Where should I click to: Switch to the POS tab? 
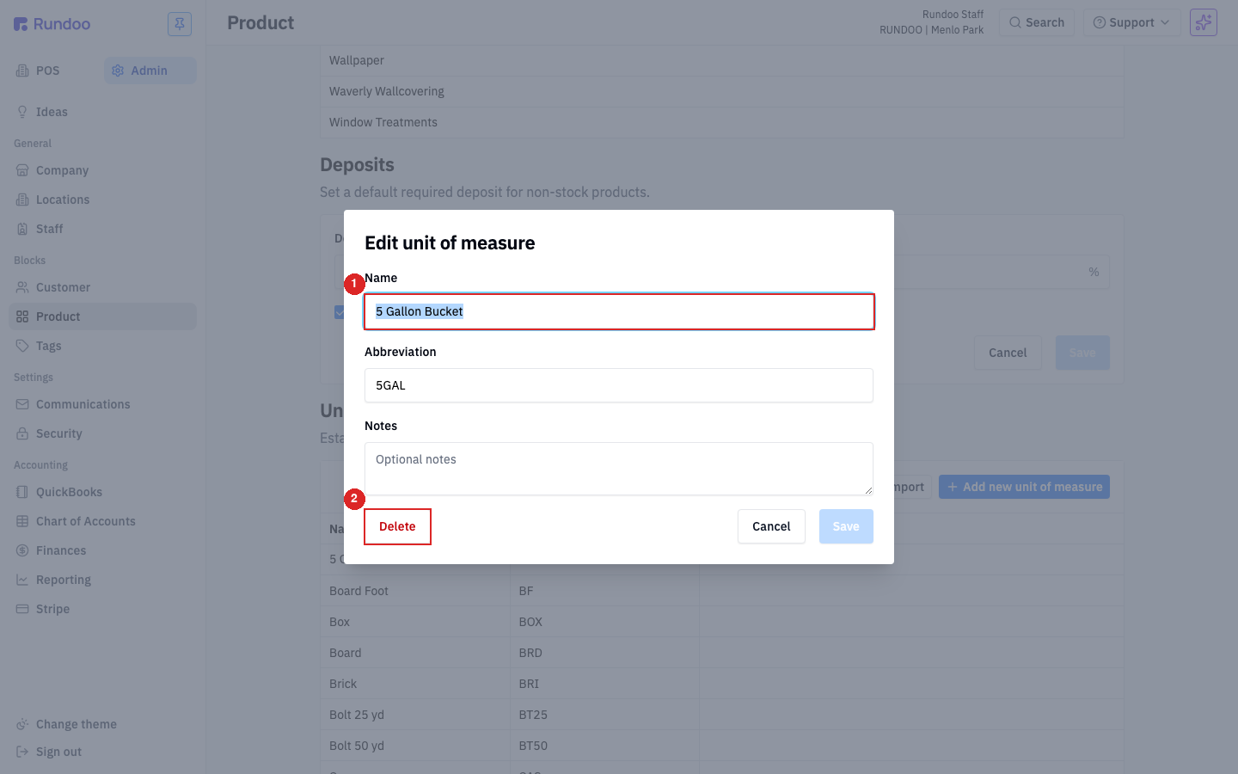(39, 71)
